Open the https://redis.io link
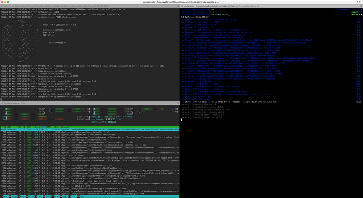The height and width of the screenshot is (198, 363). point(57,43)
